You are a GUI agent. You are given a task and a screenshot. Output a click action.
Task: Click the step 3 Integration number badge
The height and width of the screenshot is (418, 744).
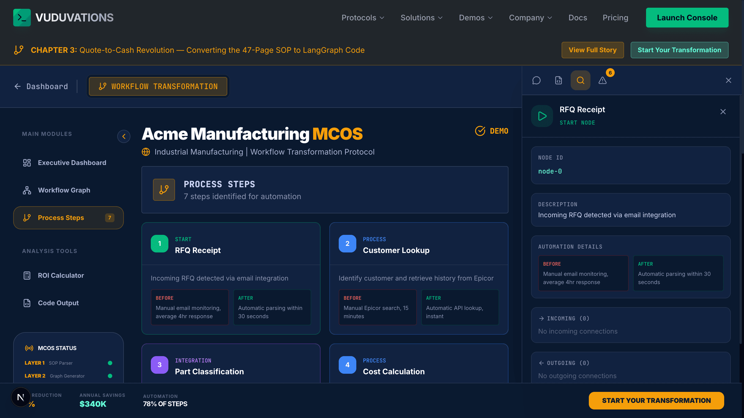click(x=159, y=365)
